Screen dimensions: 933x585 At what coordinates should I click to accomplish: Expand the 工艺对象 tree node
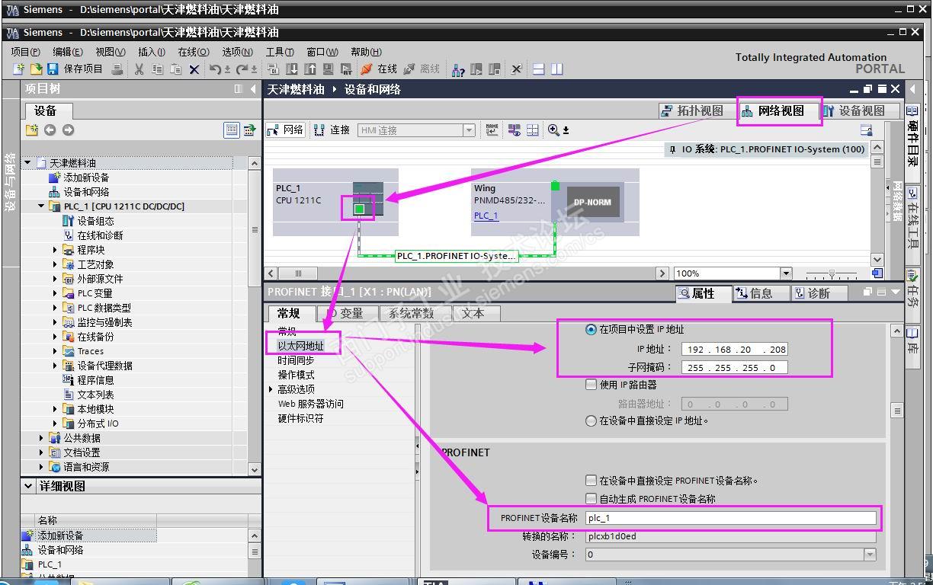pyautogui.click(x=55, y=264)
